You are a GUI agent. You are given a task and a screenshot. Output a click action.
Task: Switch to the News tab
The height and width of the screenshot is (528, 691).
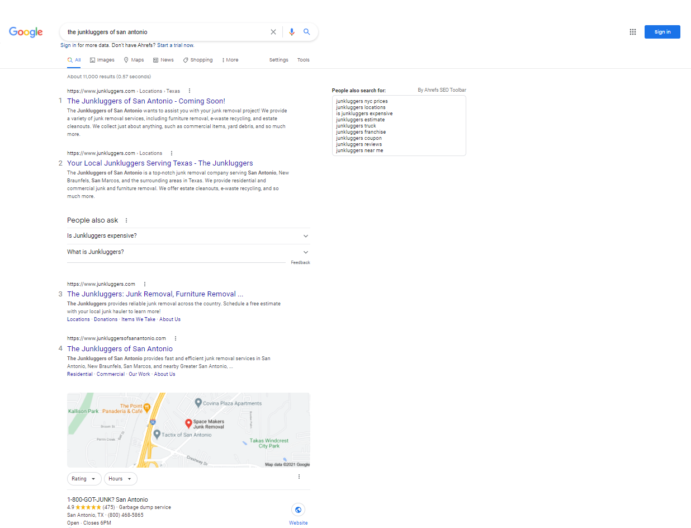(x=163, y=60)
